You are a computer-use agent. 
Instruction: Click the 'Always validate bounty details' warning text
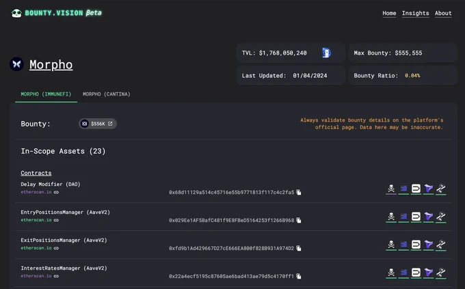[x=372, y=124]
